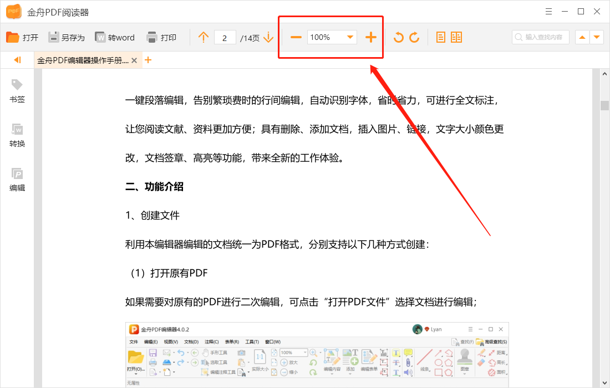Select the 金舟PDF编辑器操作手册 document tab
The width and height of the screenshot is (610, 388).
(x=83, y=60)
